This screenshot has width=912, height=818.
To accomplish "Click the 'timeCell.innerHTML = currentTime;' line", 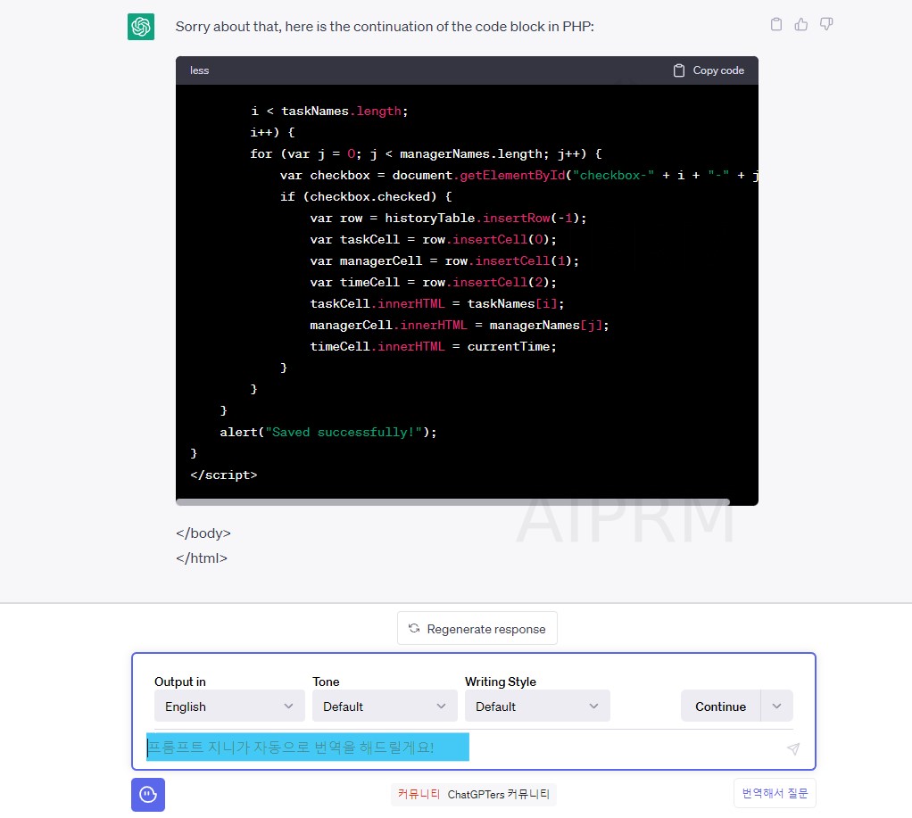I will coord(433,346).
